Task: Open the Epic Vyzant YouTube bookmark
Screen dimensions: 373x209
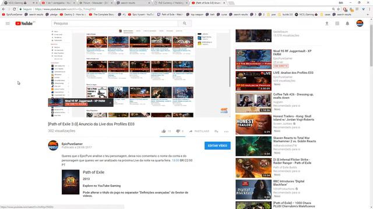Action: point(141,15)
